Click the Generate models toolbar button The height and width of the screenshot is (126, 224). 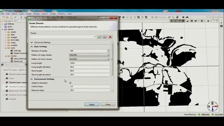160,17
